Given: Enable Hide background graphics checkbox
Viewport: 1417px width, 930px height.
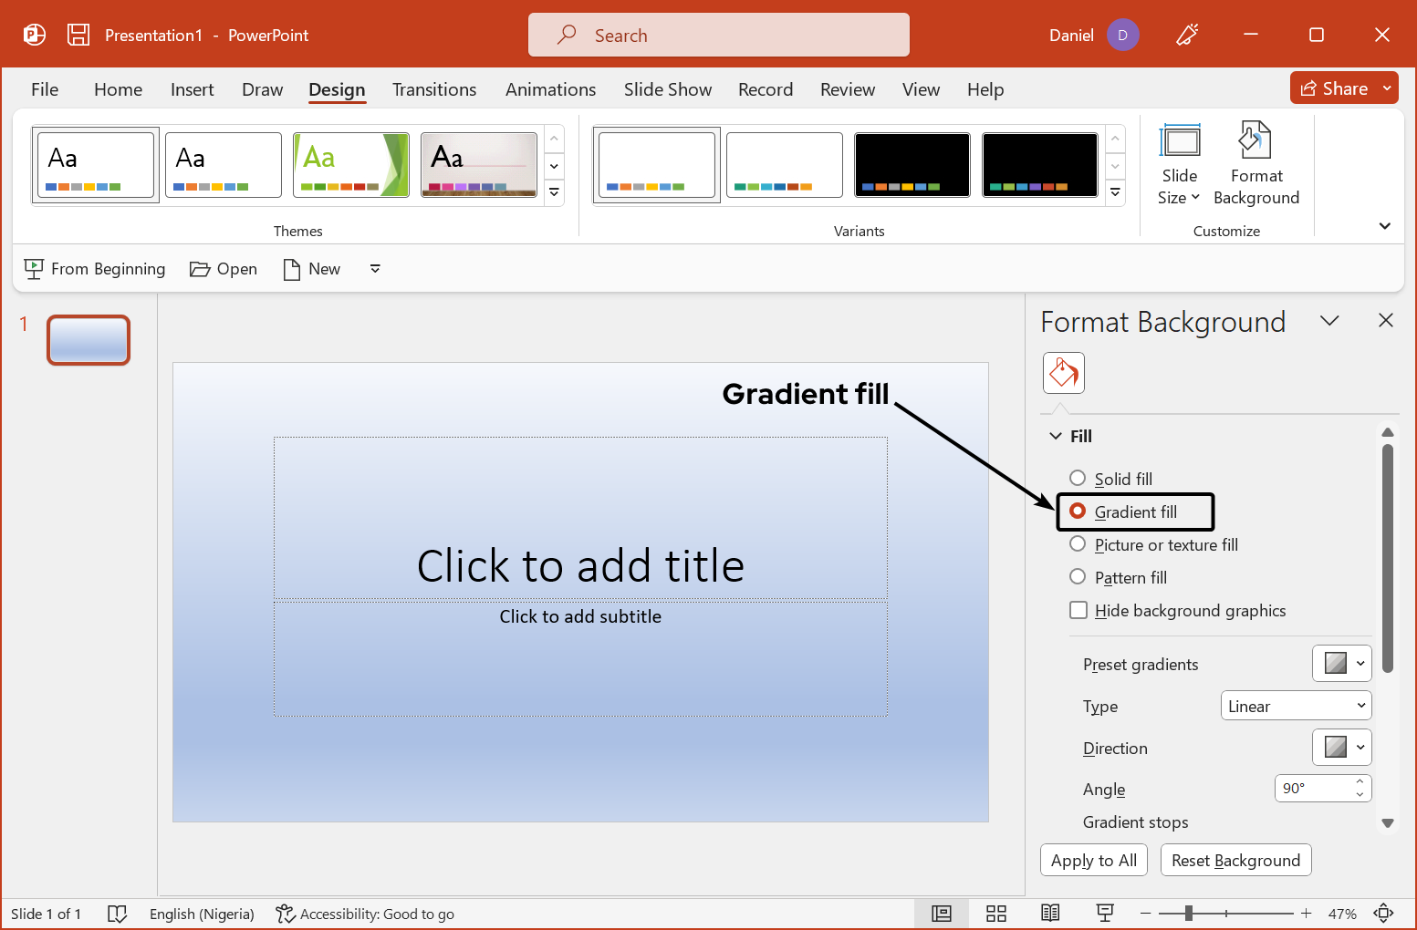Looking at the screenshot, I should point(1078,611).
